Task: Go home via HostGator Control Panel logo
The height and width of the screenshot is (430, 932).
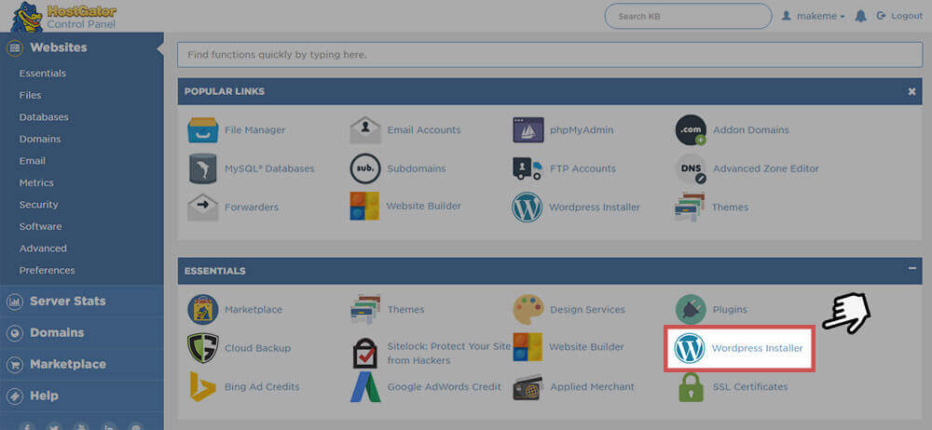Action: coord(63,17)
